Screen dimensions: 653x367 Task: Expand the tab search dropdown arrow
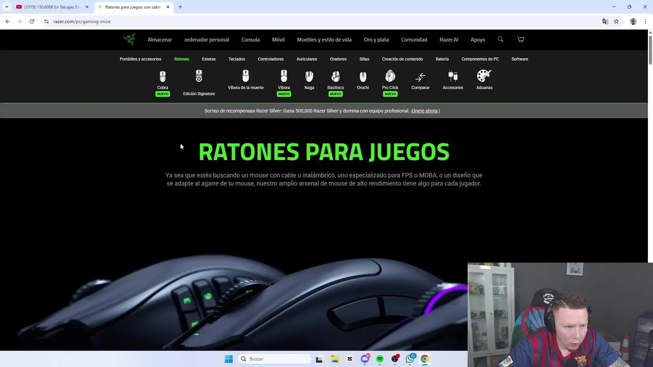click(x=7, y=7)
